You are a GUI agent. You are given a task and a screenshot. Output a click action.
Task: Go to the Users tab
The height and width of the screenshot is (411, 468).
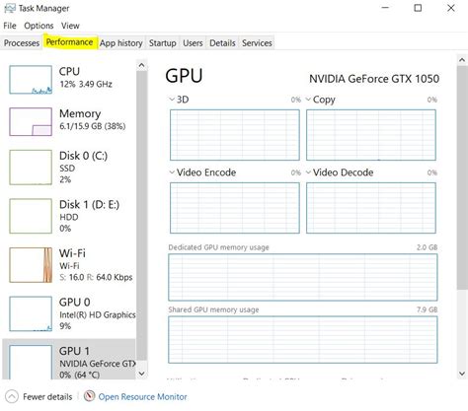tap(193, 43)
